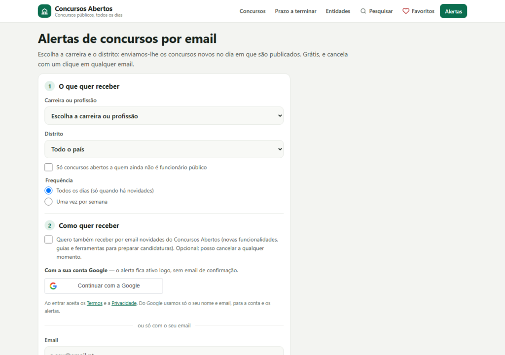Select Uma vez por semana radio

coord(49,202)
